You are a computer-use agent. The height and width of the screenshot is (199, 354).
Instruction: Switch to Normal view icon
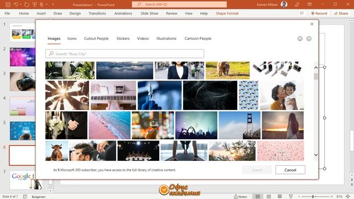coord(258,197)
